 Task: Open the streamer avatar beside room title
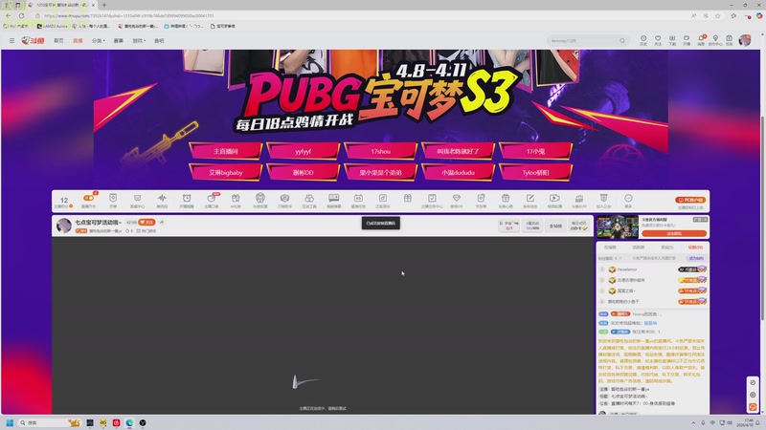click(x=64, y=226)
